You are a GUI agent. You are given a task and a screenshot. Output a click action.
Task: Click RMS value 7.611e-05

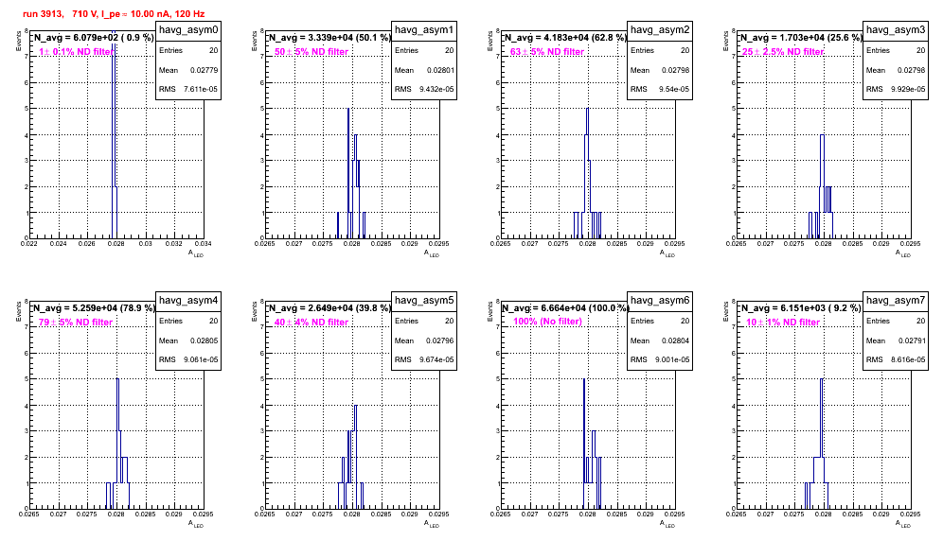click(x=202, y=90)
